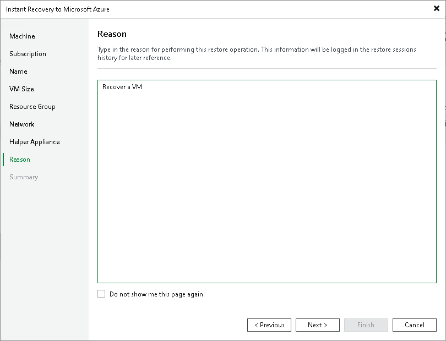Image resolution: width=446 pixels, height=341 pixels.
Task: Click the Previous button
Action: [269, 325]
